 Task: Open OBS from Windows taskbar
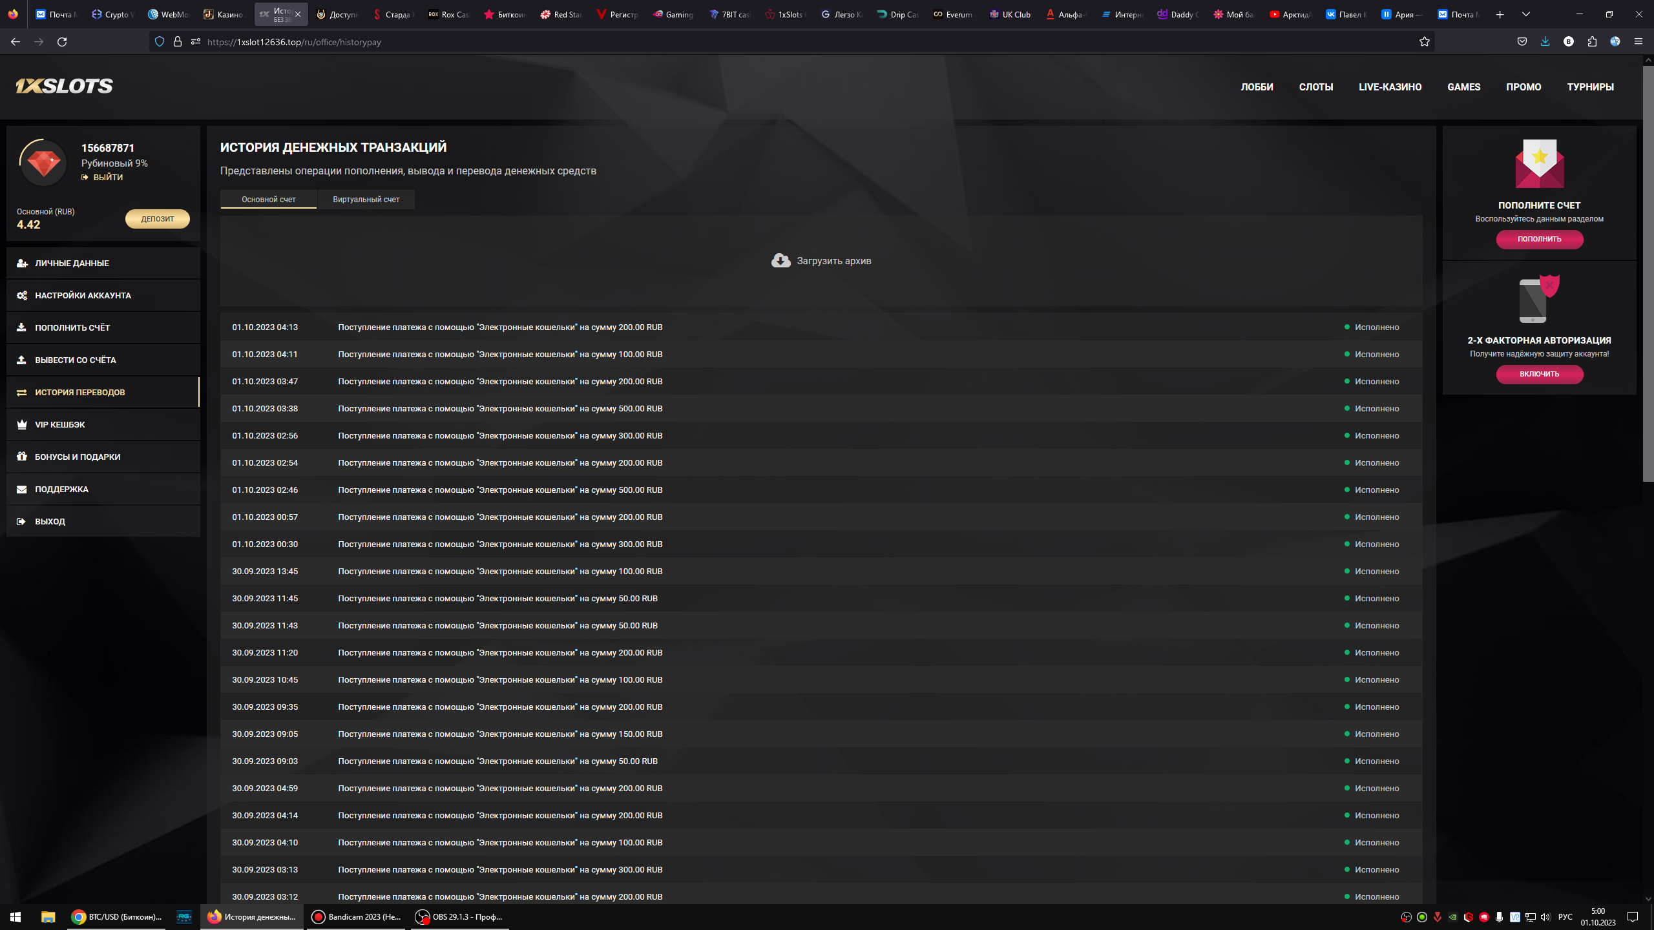coord(459,916)
